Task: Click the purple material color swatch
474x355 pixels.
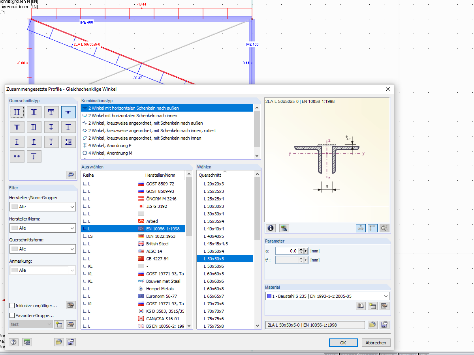Action: [x=269, y=296]
